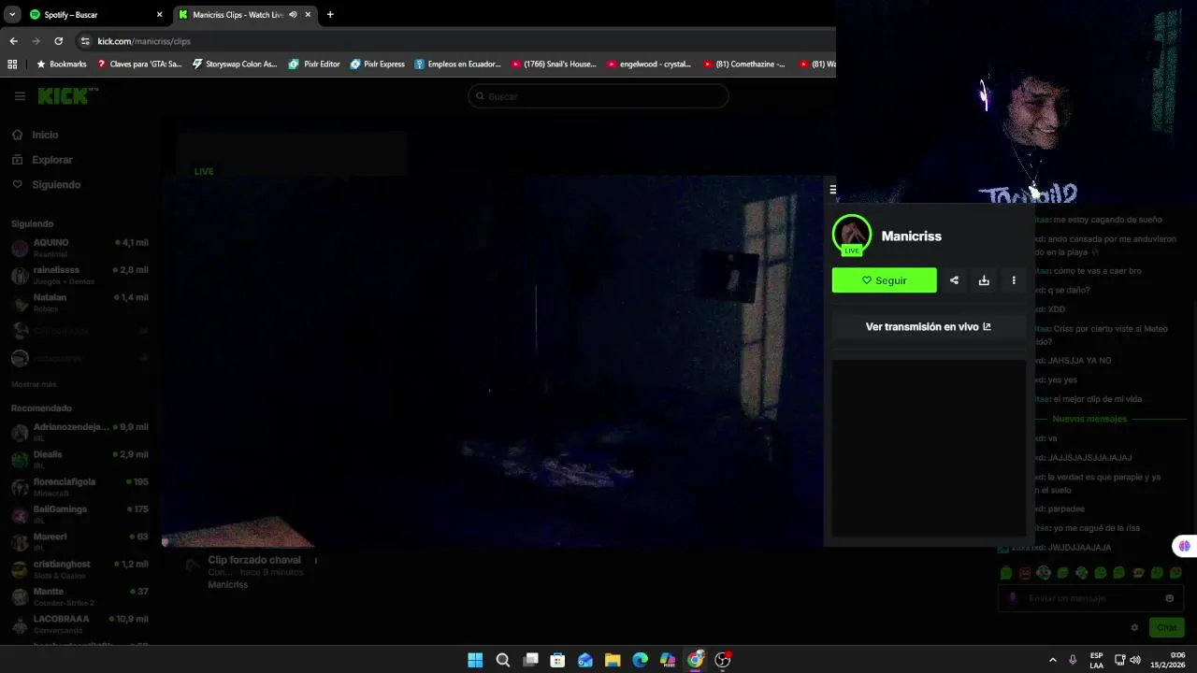Open recommended channel LACOBRAAA

[79, 623]
